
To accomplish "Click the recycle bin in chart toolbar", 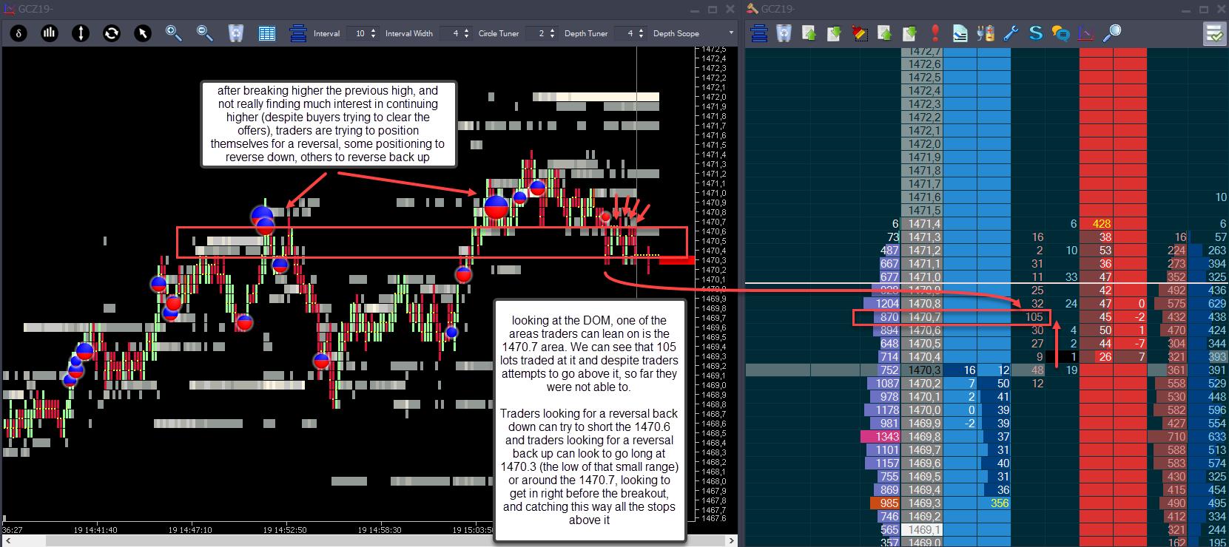I will point(236,33).
